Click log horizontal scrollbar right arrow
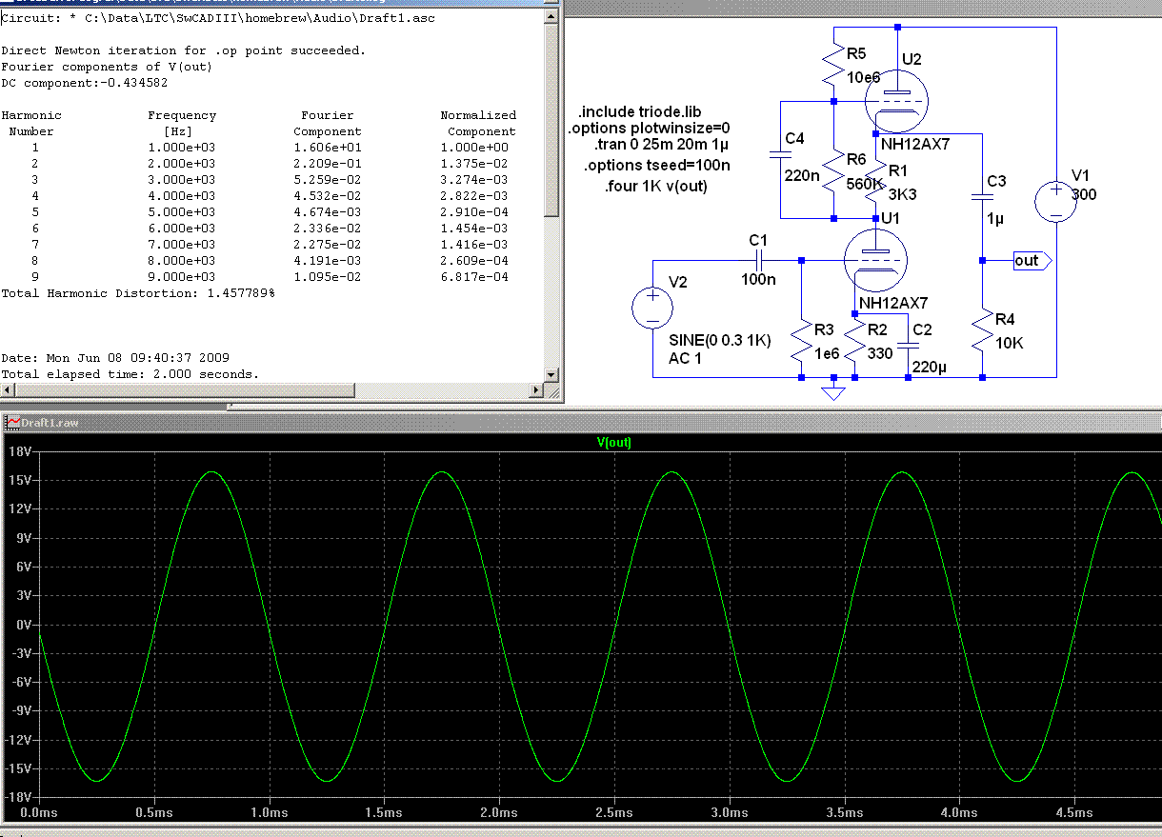The image size is (1162, 837). pos(535,390)
